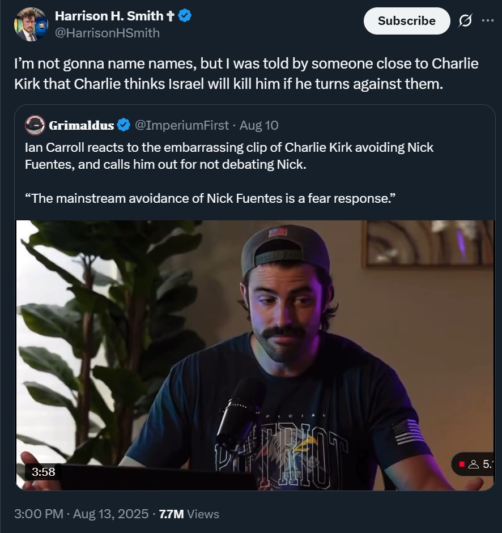Open quoted post text starting "Ian Carroll reacts"
502x533 pixels.
pos(229,156)
